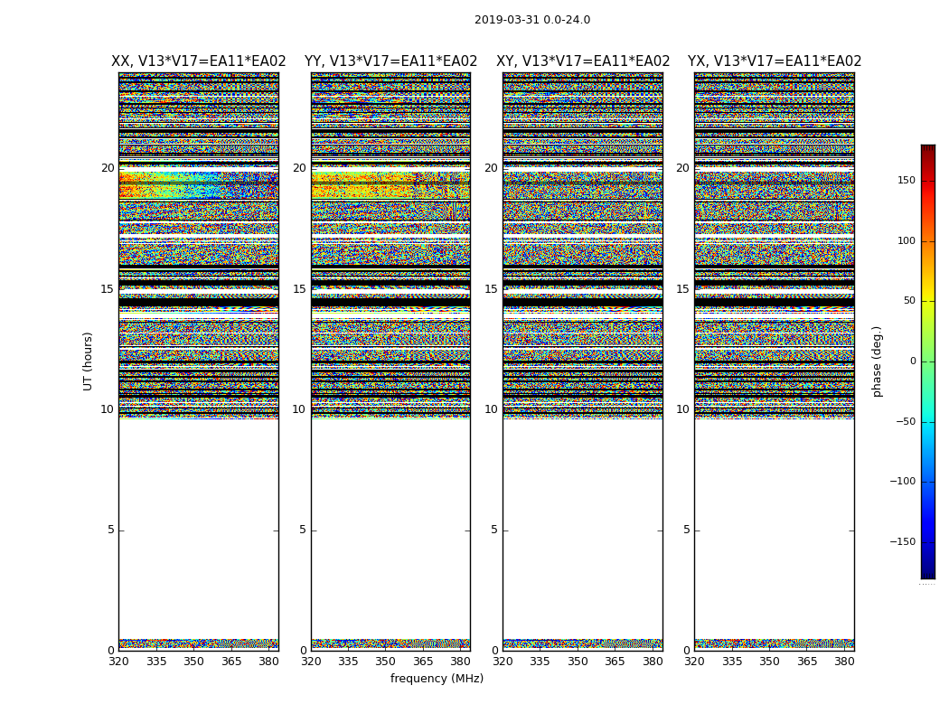Click the 5 hour tick of YX plot
Image resolution: width=949 pixels, height=723 pixels.
pos(686,530)
